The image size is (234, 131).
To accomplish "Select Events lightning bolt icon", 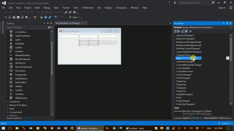I will [186, 31].
